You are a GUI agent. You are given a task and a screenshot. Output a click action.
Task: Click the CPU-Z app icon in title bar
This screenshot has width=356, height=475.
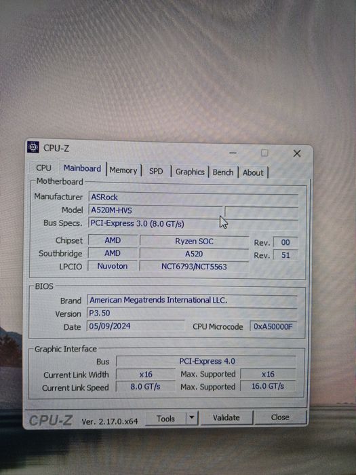(33, 147)
